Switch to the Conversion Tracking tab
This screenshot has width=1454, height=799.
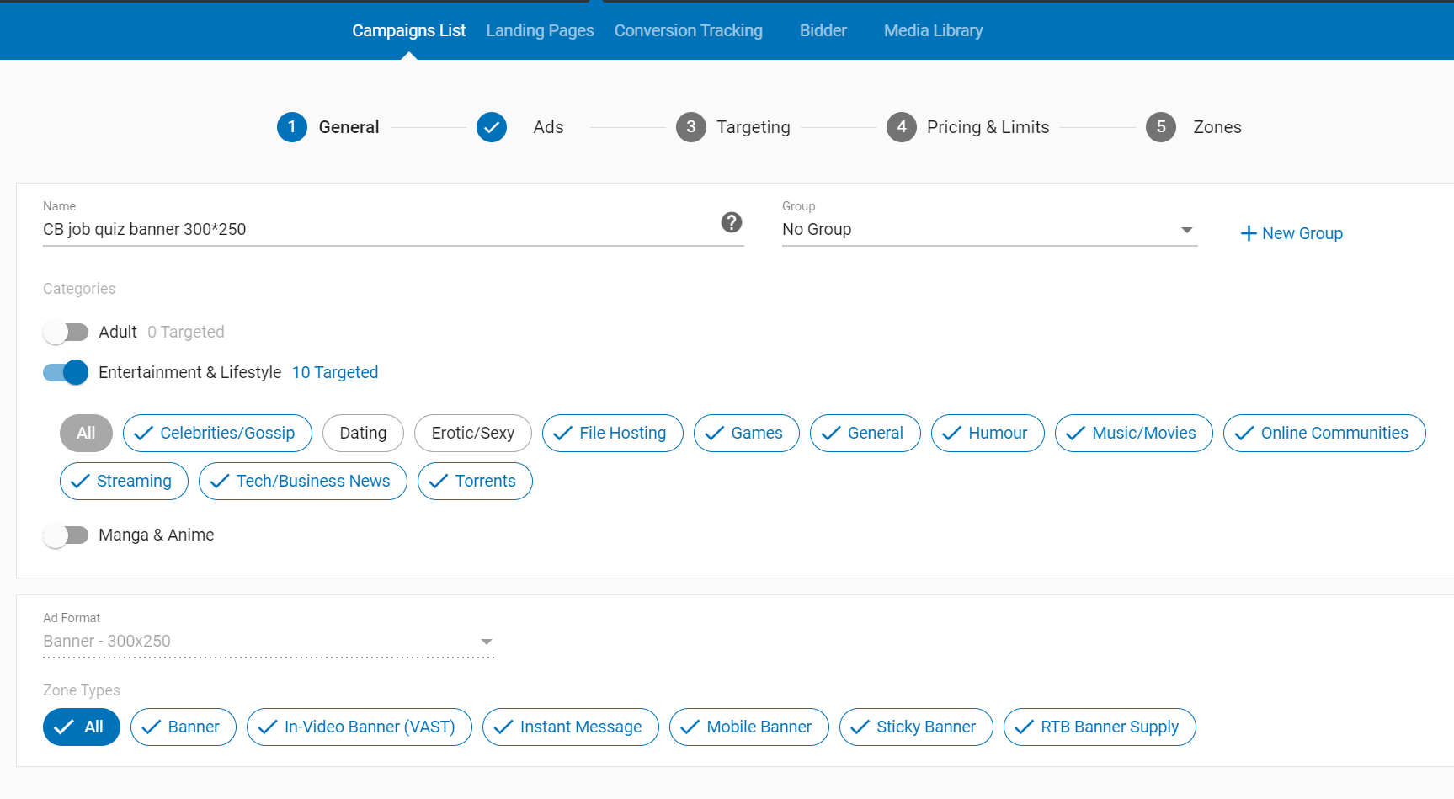click(688, 31)
